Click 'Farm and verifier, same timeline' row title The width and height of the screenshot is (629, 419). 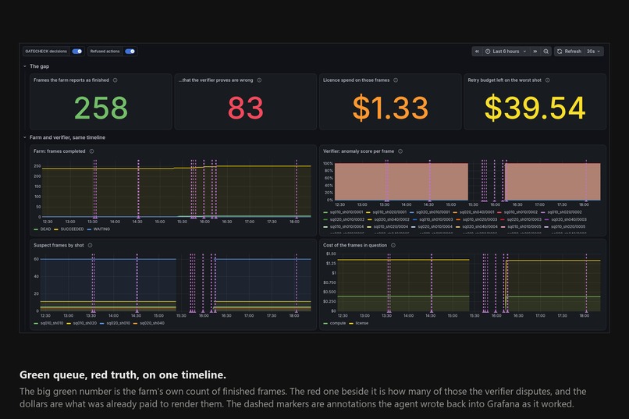click(67, 137)
